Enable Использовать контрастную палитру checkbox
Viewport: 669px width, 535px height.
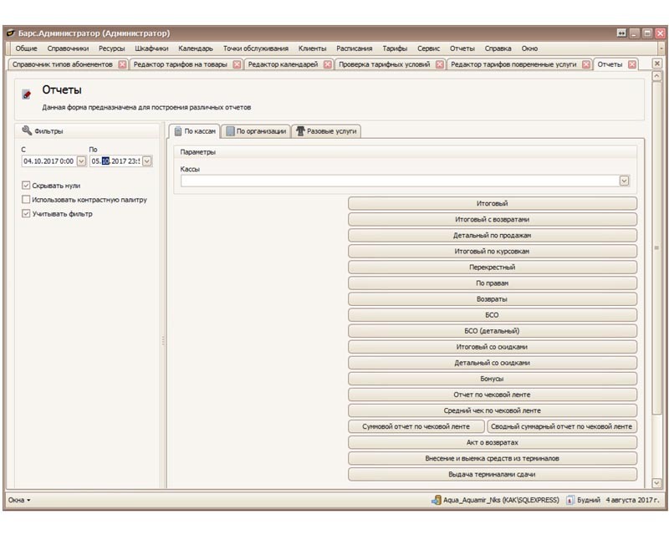[x=26, y=200]
